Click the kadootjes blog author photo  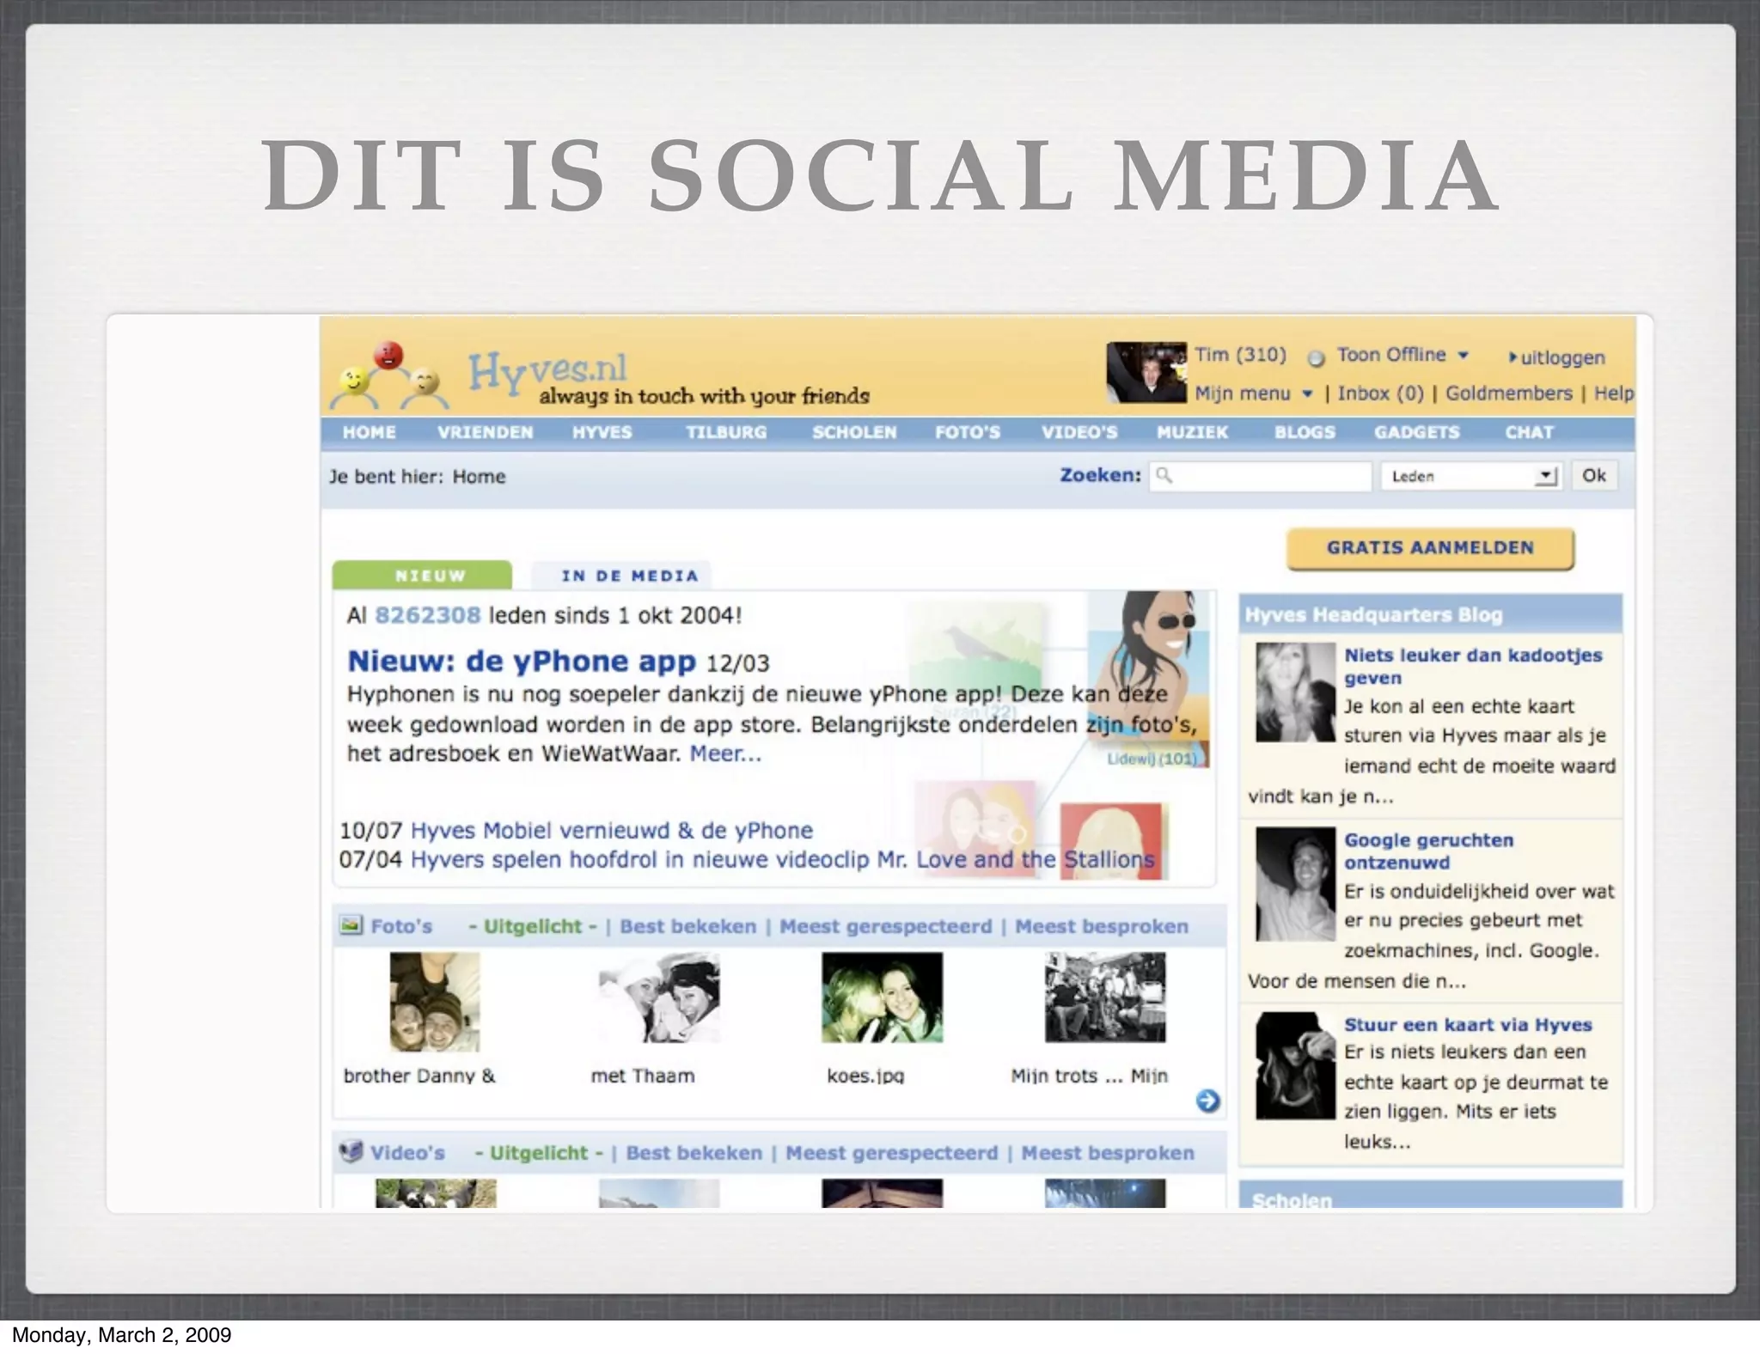coord(1295,692)
